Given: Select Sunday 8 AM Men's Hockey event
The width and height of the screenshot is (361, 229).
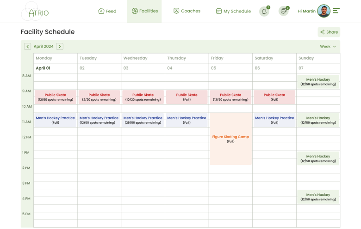Looking at the screenshot, I should point(318,82).
